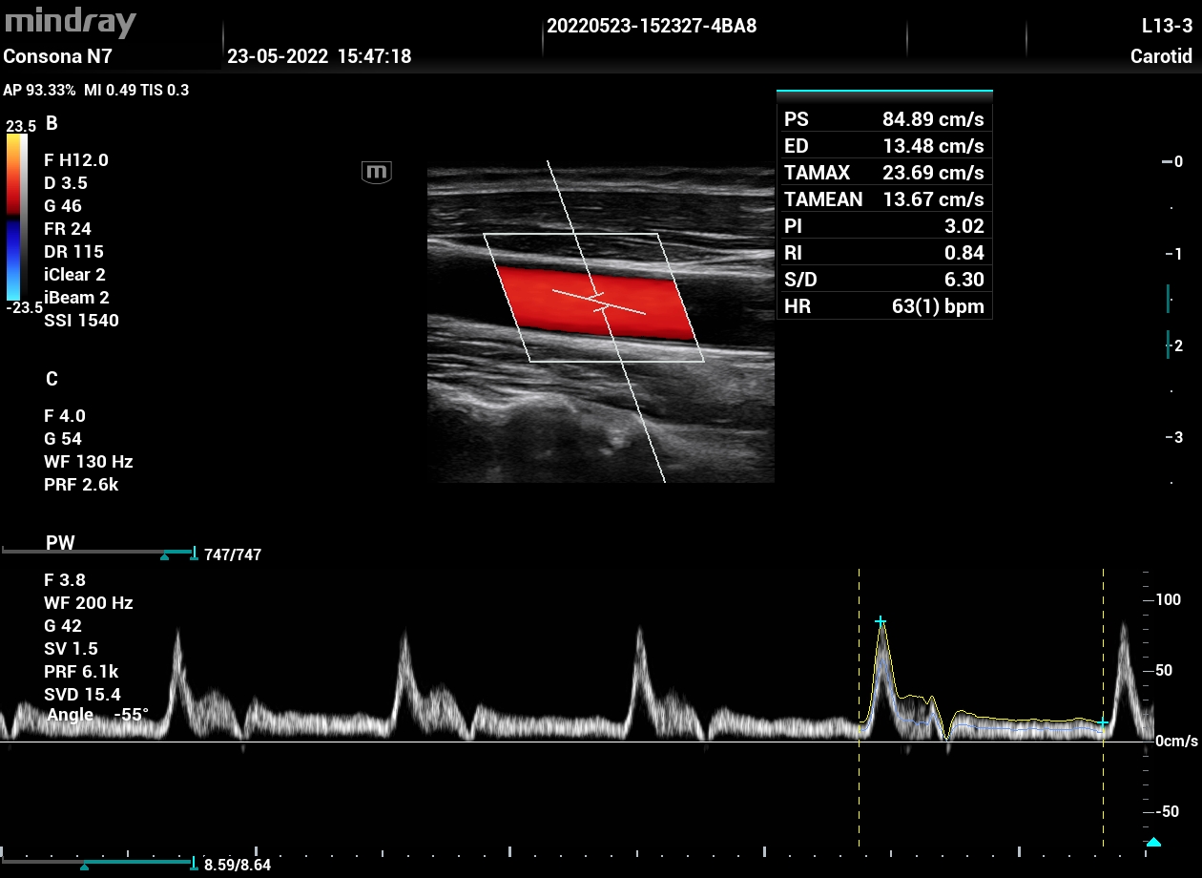Click the cyan triangle below the velocity scale
The height and width of the screenshot is (878, 1202).
pyautogui.click(x=1153, y=842)
